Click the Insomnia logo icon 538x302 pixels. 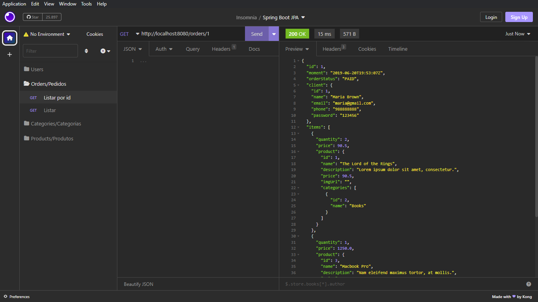(10, 17)
